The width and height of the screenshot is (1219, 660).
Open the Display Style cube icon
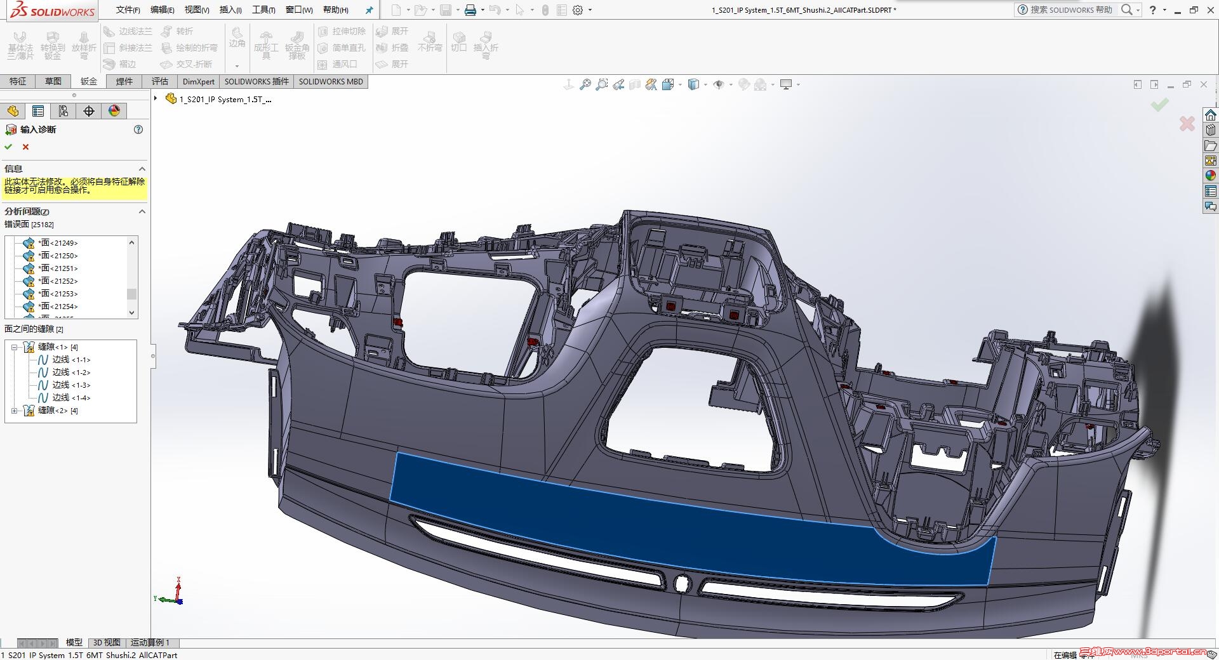(x=693, y=84)
